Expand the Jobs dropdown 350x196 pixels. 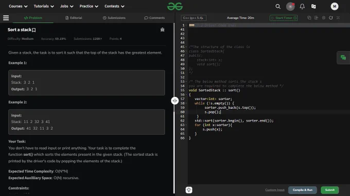click(67, 7)
